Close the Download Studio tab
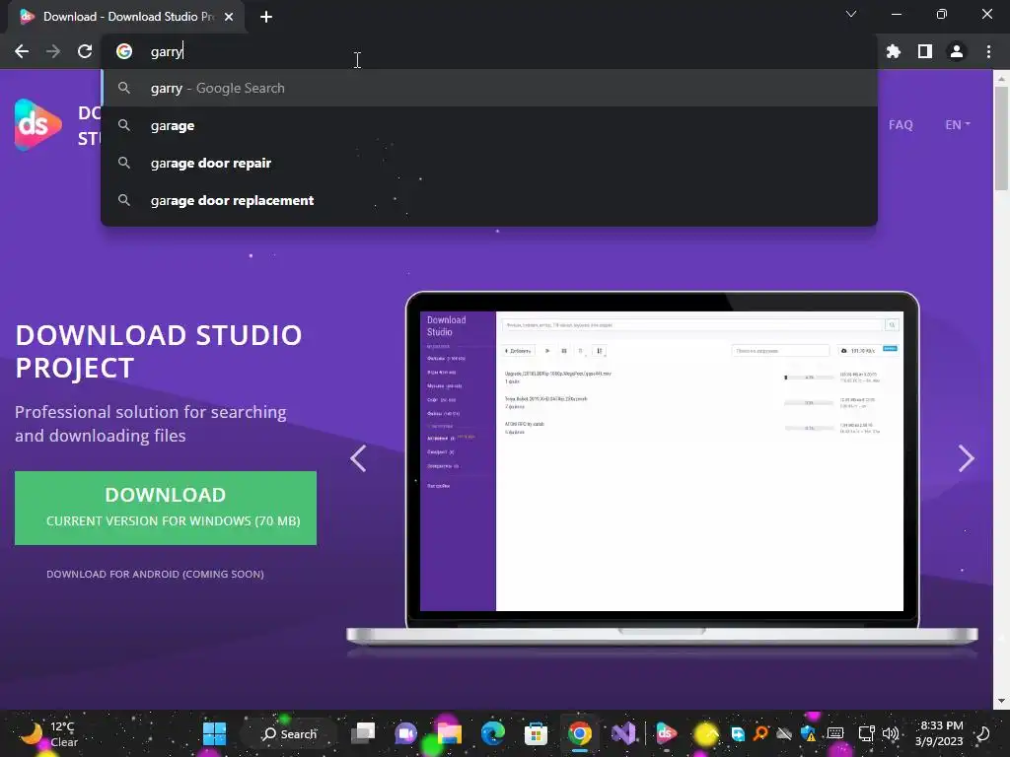 [x=229, y=17]
